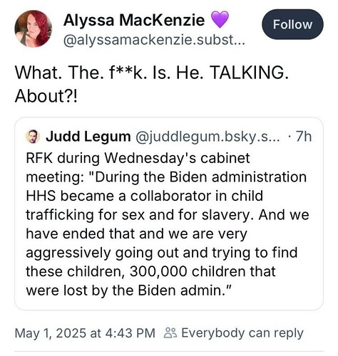Click the word 'About?!' in the post

click(46, 96)
